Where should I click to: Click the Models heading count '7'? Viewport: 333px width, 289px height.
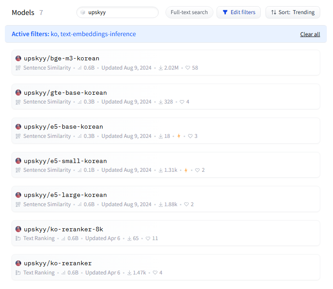click(41, 12)
